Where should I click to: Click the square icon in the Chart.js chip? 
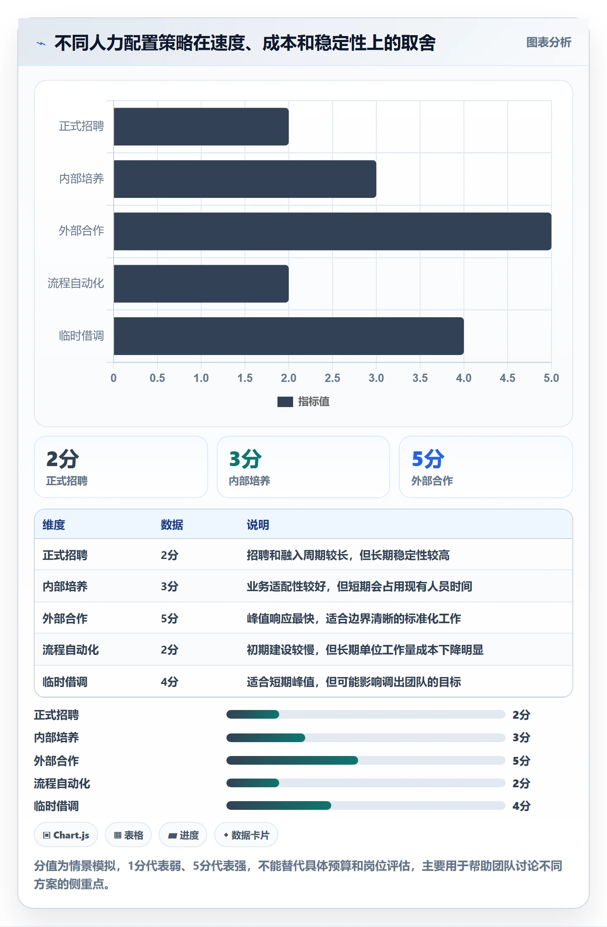(x=47, y=835)
